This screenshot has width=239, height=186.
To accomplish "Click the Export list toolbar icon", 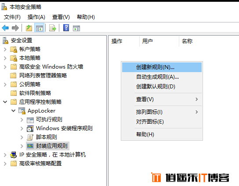I will pos(53,28).
